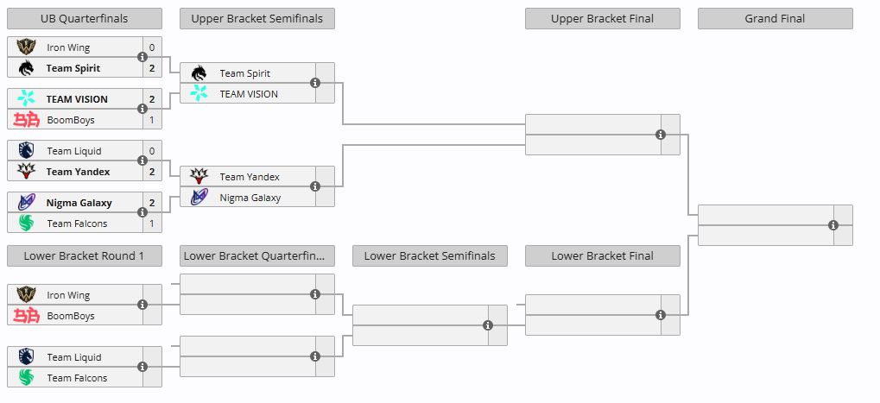The height and width of the screenshot is (403, 880).
Task: Show match info for Team Spirit vs TEAM VISION semifinal
Action: click(x=315, y=83)
